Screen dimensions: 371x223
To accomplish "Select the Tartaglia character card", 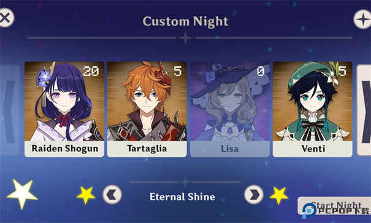I will (147, 109).
